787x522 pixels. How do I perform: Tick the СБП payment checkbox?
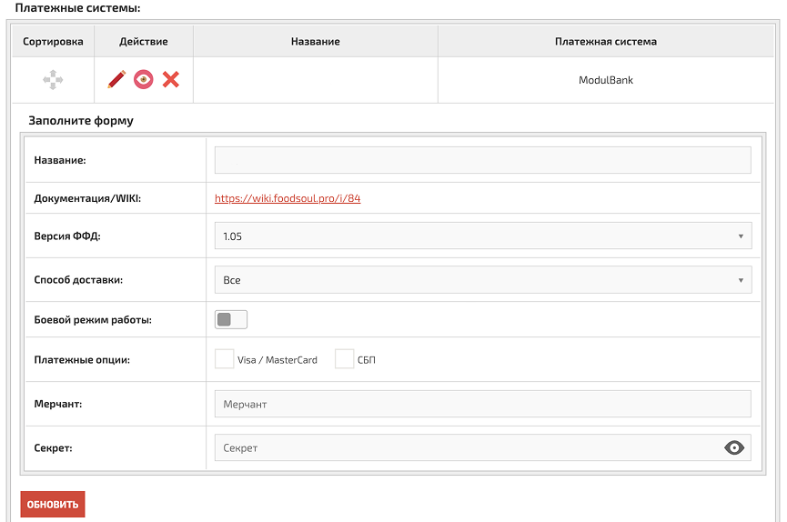click(x=344, y=359)
